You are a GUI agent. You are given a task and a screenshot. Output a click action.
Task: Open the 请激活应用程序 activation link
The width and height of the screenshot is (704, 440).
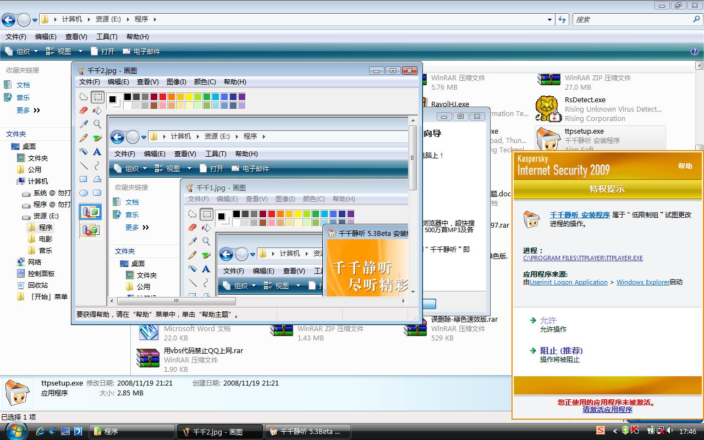pos(607,410)
